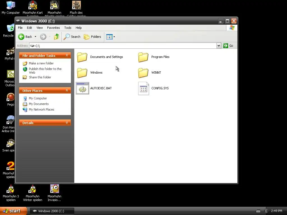Image resolution: width=287 pixels, height=215 pixels.
Task: Expand the Details panel
Action: (x=67, y=123)
